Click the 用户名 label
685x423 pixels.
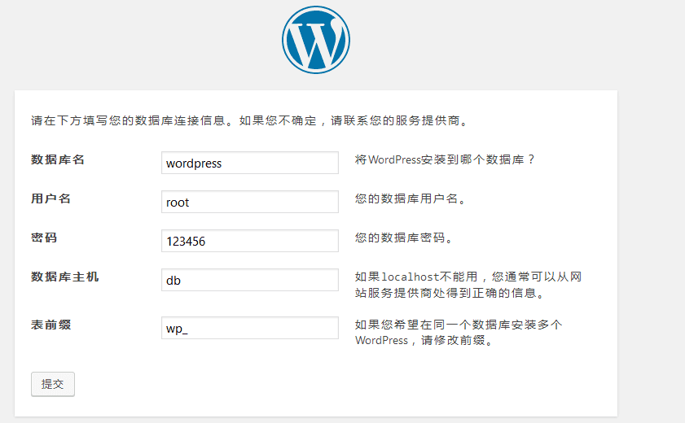click(x=50, y=198)
